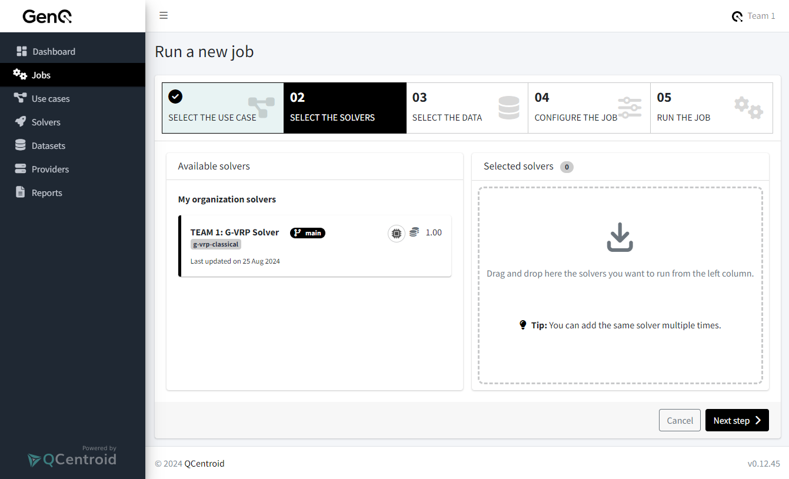Open the 04 Configure the Job step
The height and width of the screenshot is (479, 789).
coord(589,108)
